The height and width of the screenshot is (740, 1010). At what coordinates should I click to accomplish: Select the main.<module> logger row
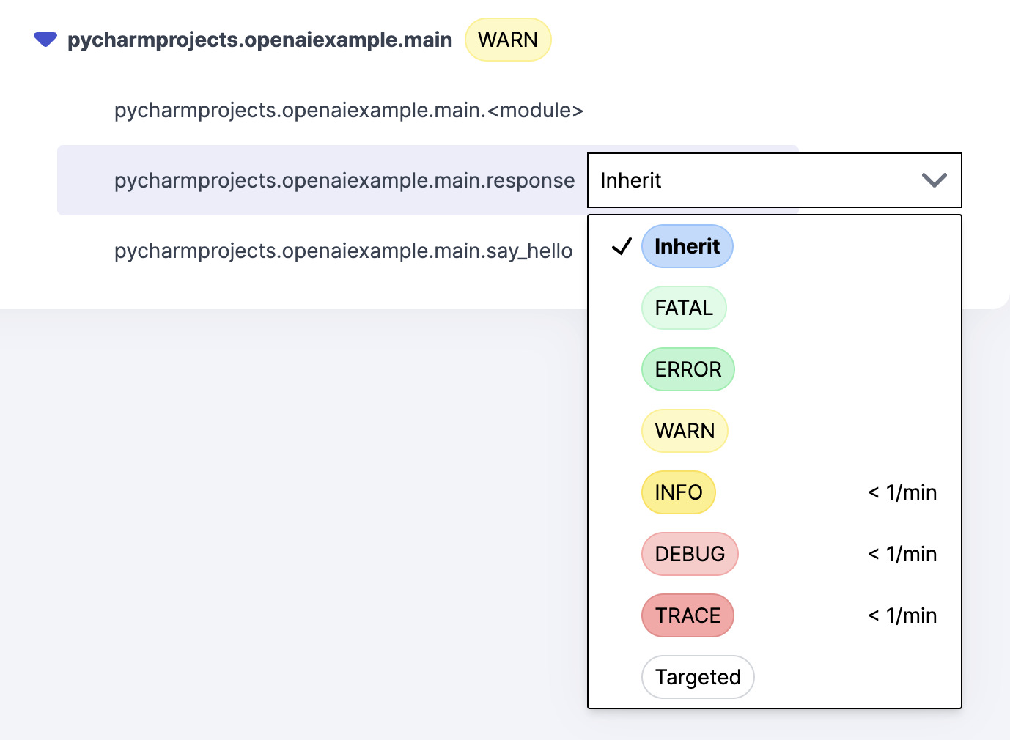pos(348,111)
